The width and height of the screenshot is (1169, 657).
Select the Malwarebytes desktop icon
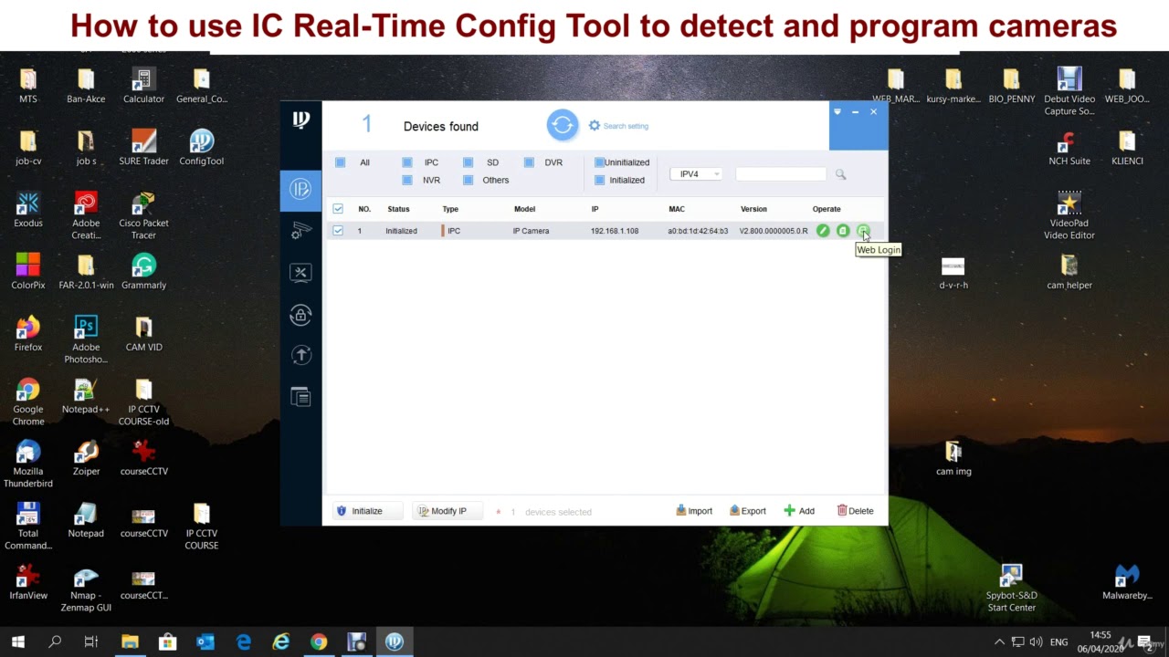coord(1127,581)
